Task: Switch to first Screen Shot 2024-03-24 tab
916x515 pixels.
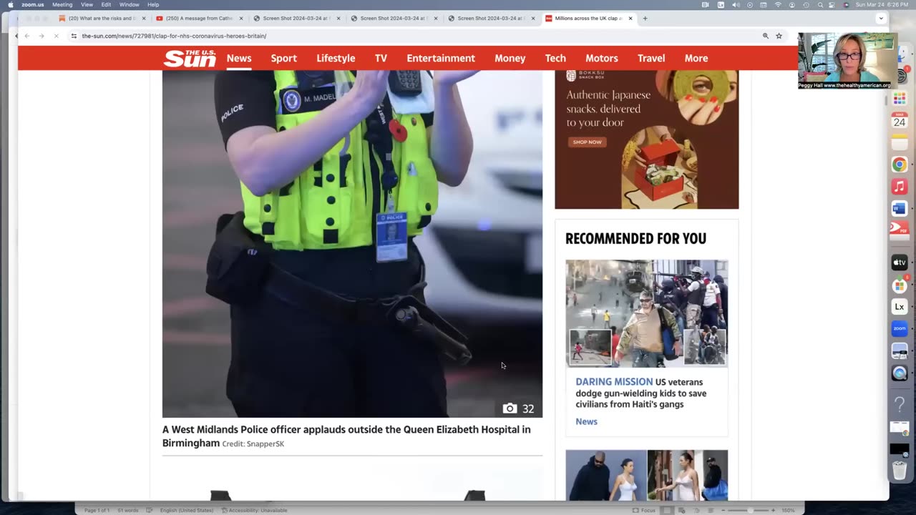Action: pyautogui.click(x=296, y=19)
